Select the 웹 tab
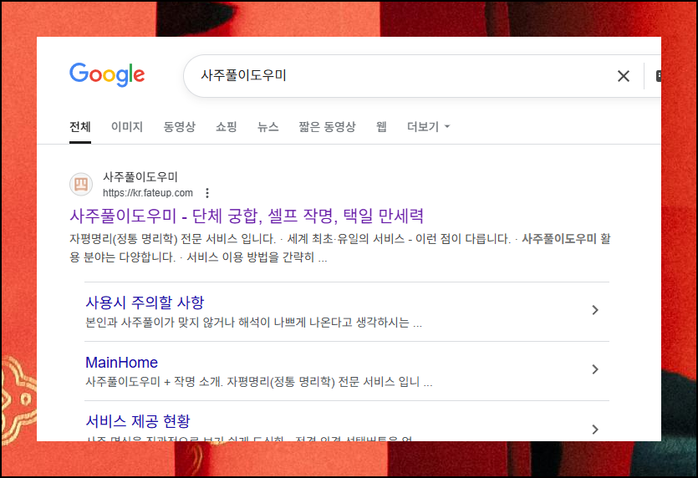Viewport: 698px width, 478px height. 381,127
